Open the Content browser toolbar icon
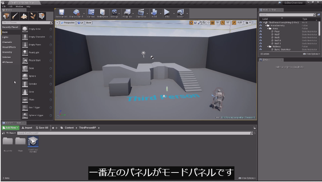 pos(91,13)
